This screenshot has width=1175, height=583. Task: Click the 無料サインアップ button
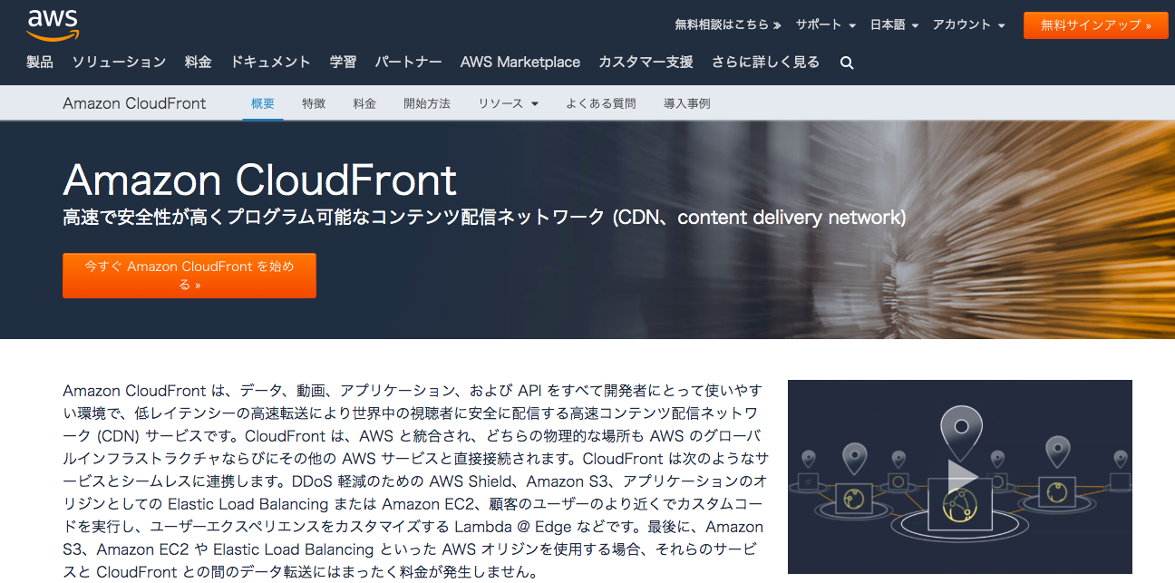pos(1095,25)
